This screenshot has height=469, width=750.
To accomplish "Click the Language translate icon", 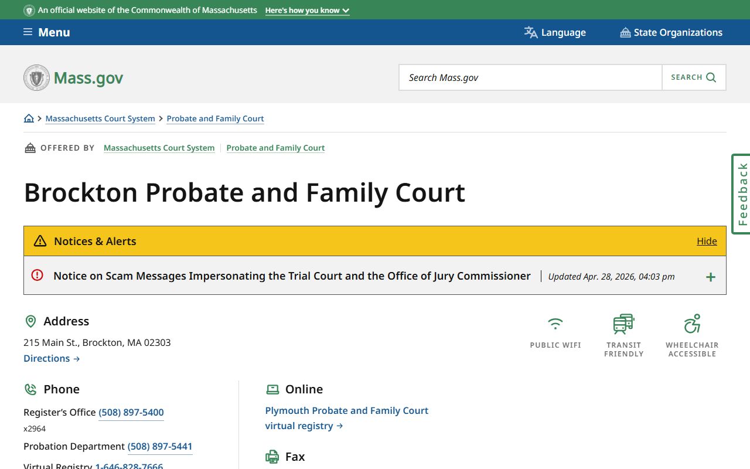I will pos(531,32).
